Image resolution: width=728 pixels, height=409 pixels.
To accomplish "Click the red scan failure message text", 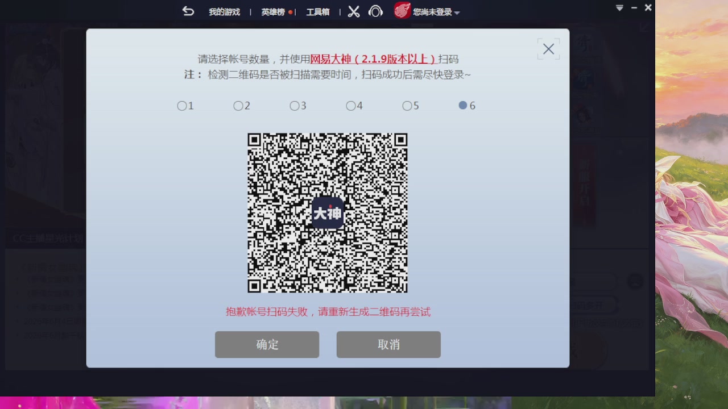I will click(x=328, y=312).
